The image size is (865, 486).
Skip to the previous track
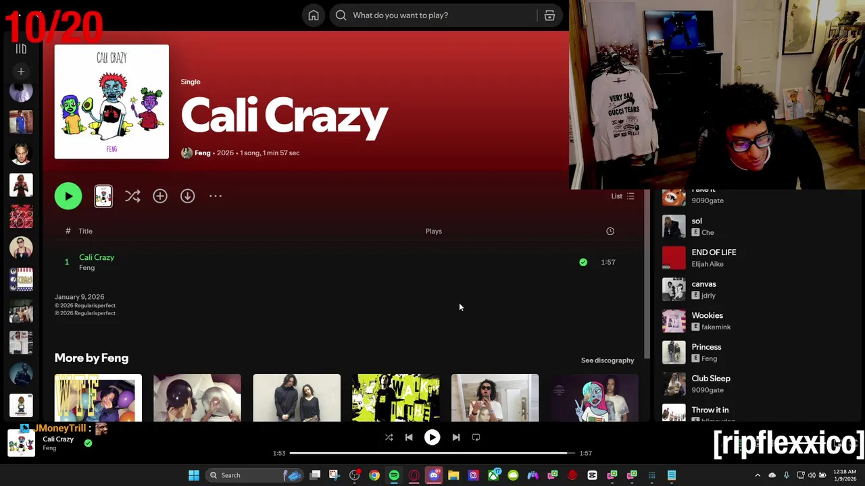[409, 437]
